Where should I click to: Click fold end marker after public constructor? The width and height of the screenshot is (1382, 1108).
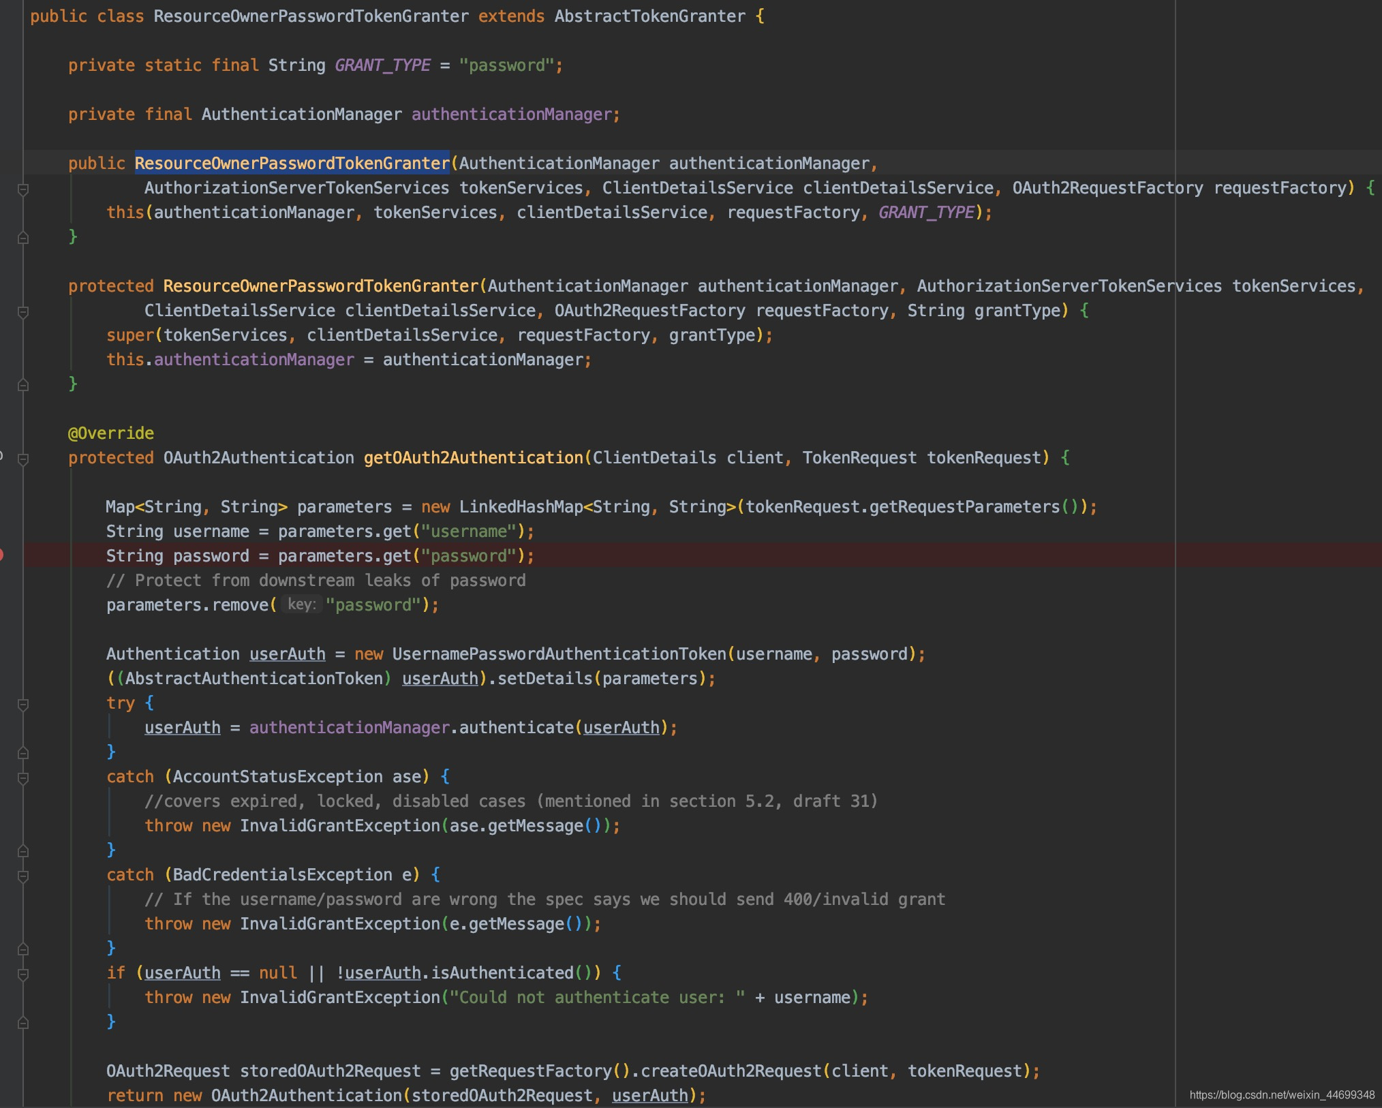coord(22,238)
